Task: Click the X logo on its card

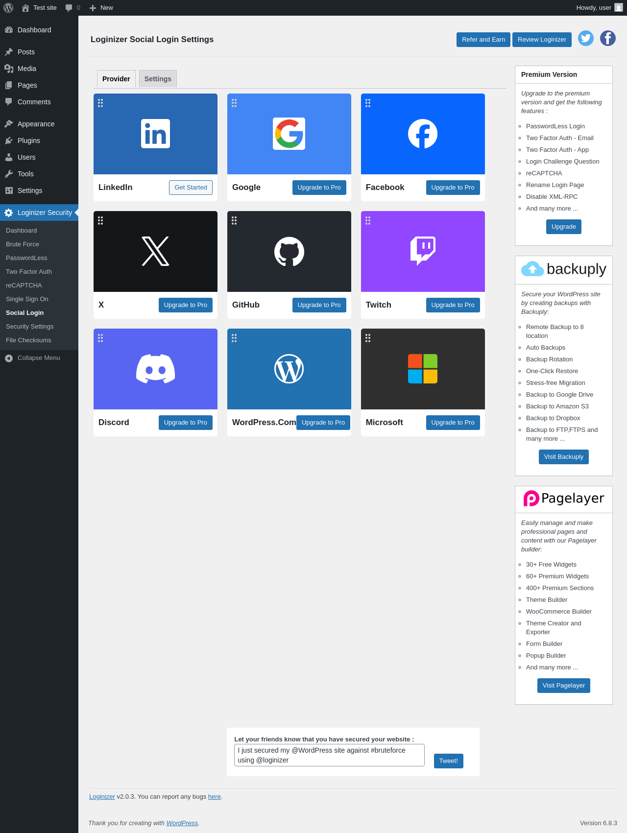Action: click(155, 251)
